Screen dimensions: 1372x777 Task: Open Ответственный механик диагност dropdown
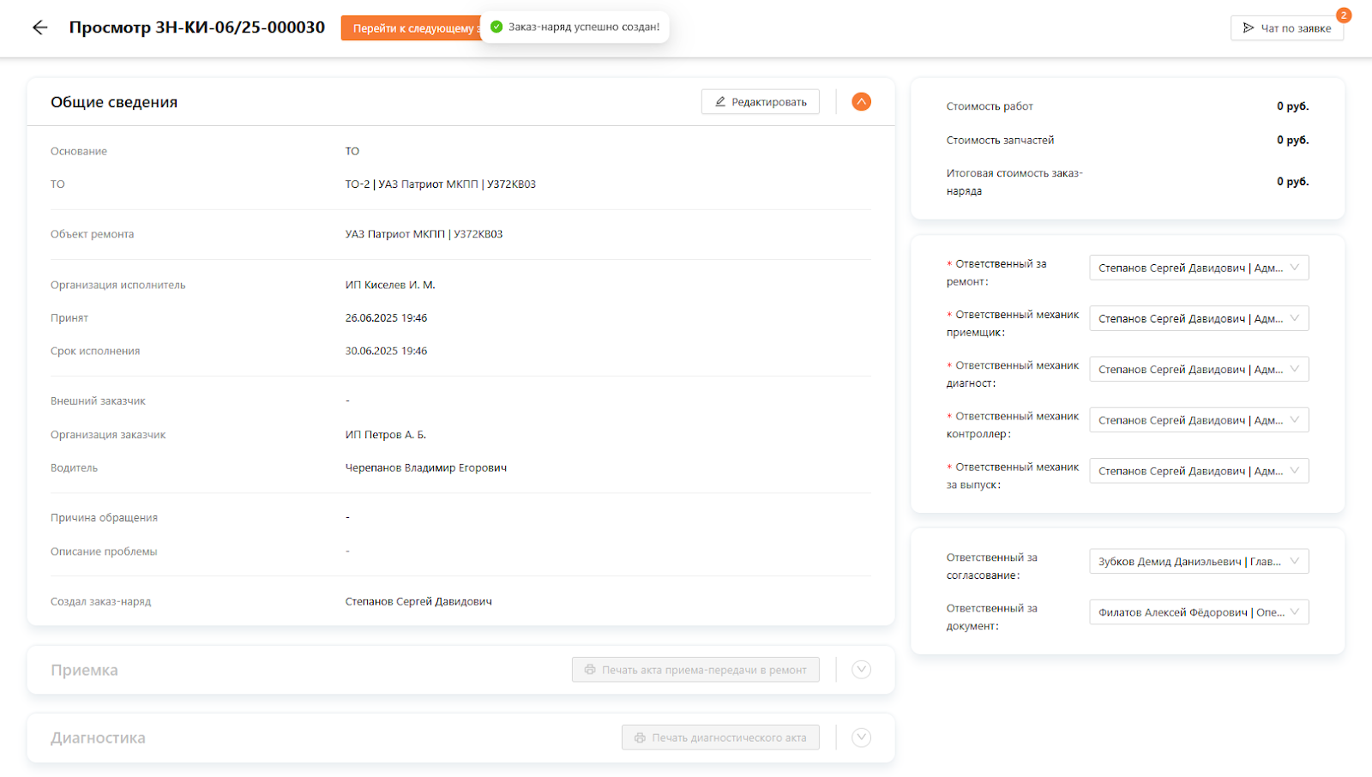(x=1198, y=370)
